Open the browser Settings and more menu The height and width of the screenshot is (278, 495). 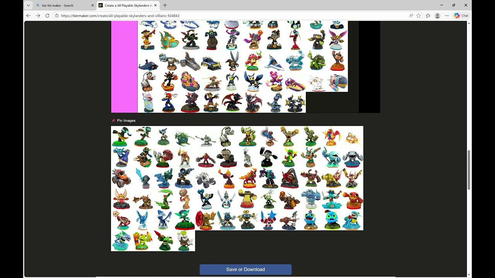point(447,16)
